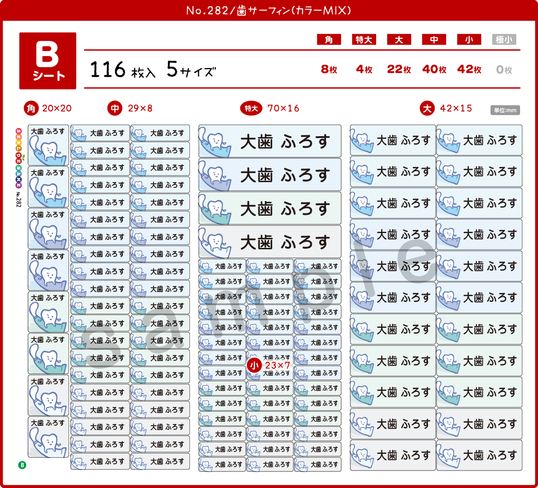The image size is (538, 488).
Task: Click the red B シート sheet badge
Action: (48, 61)
